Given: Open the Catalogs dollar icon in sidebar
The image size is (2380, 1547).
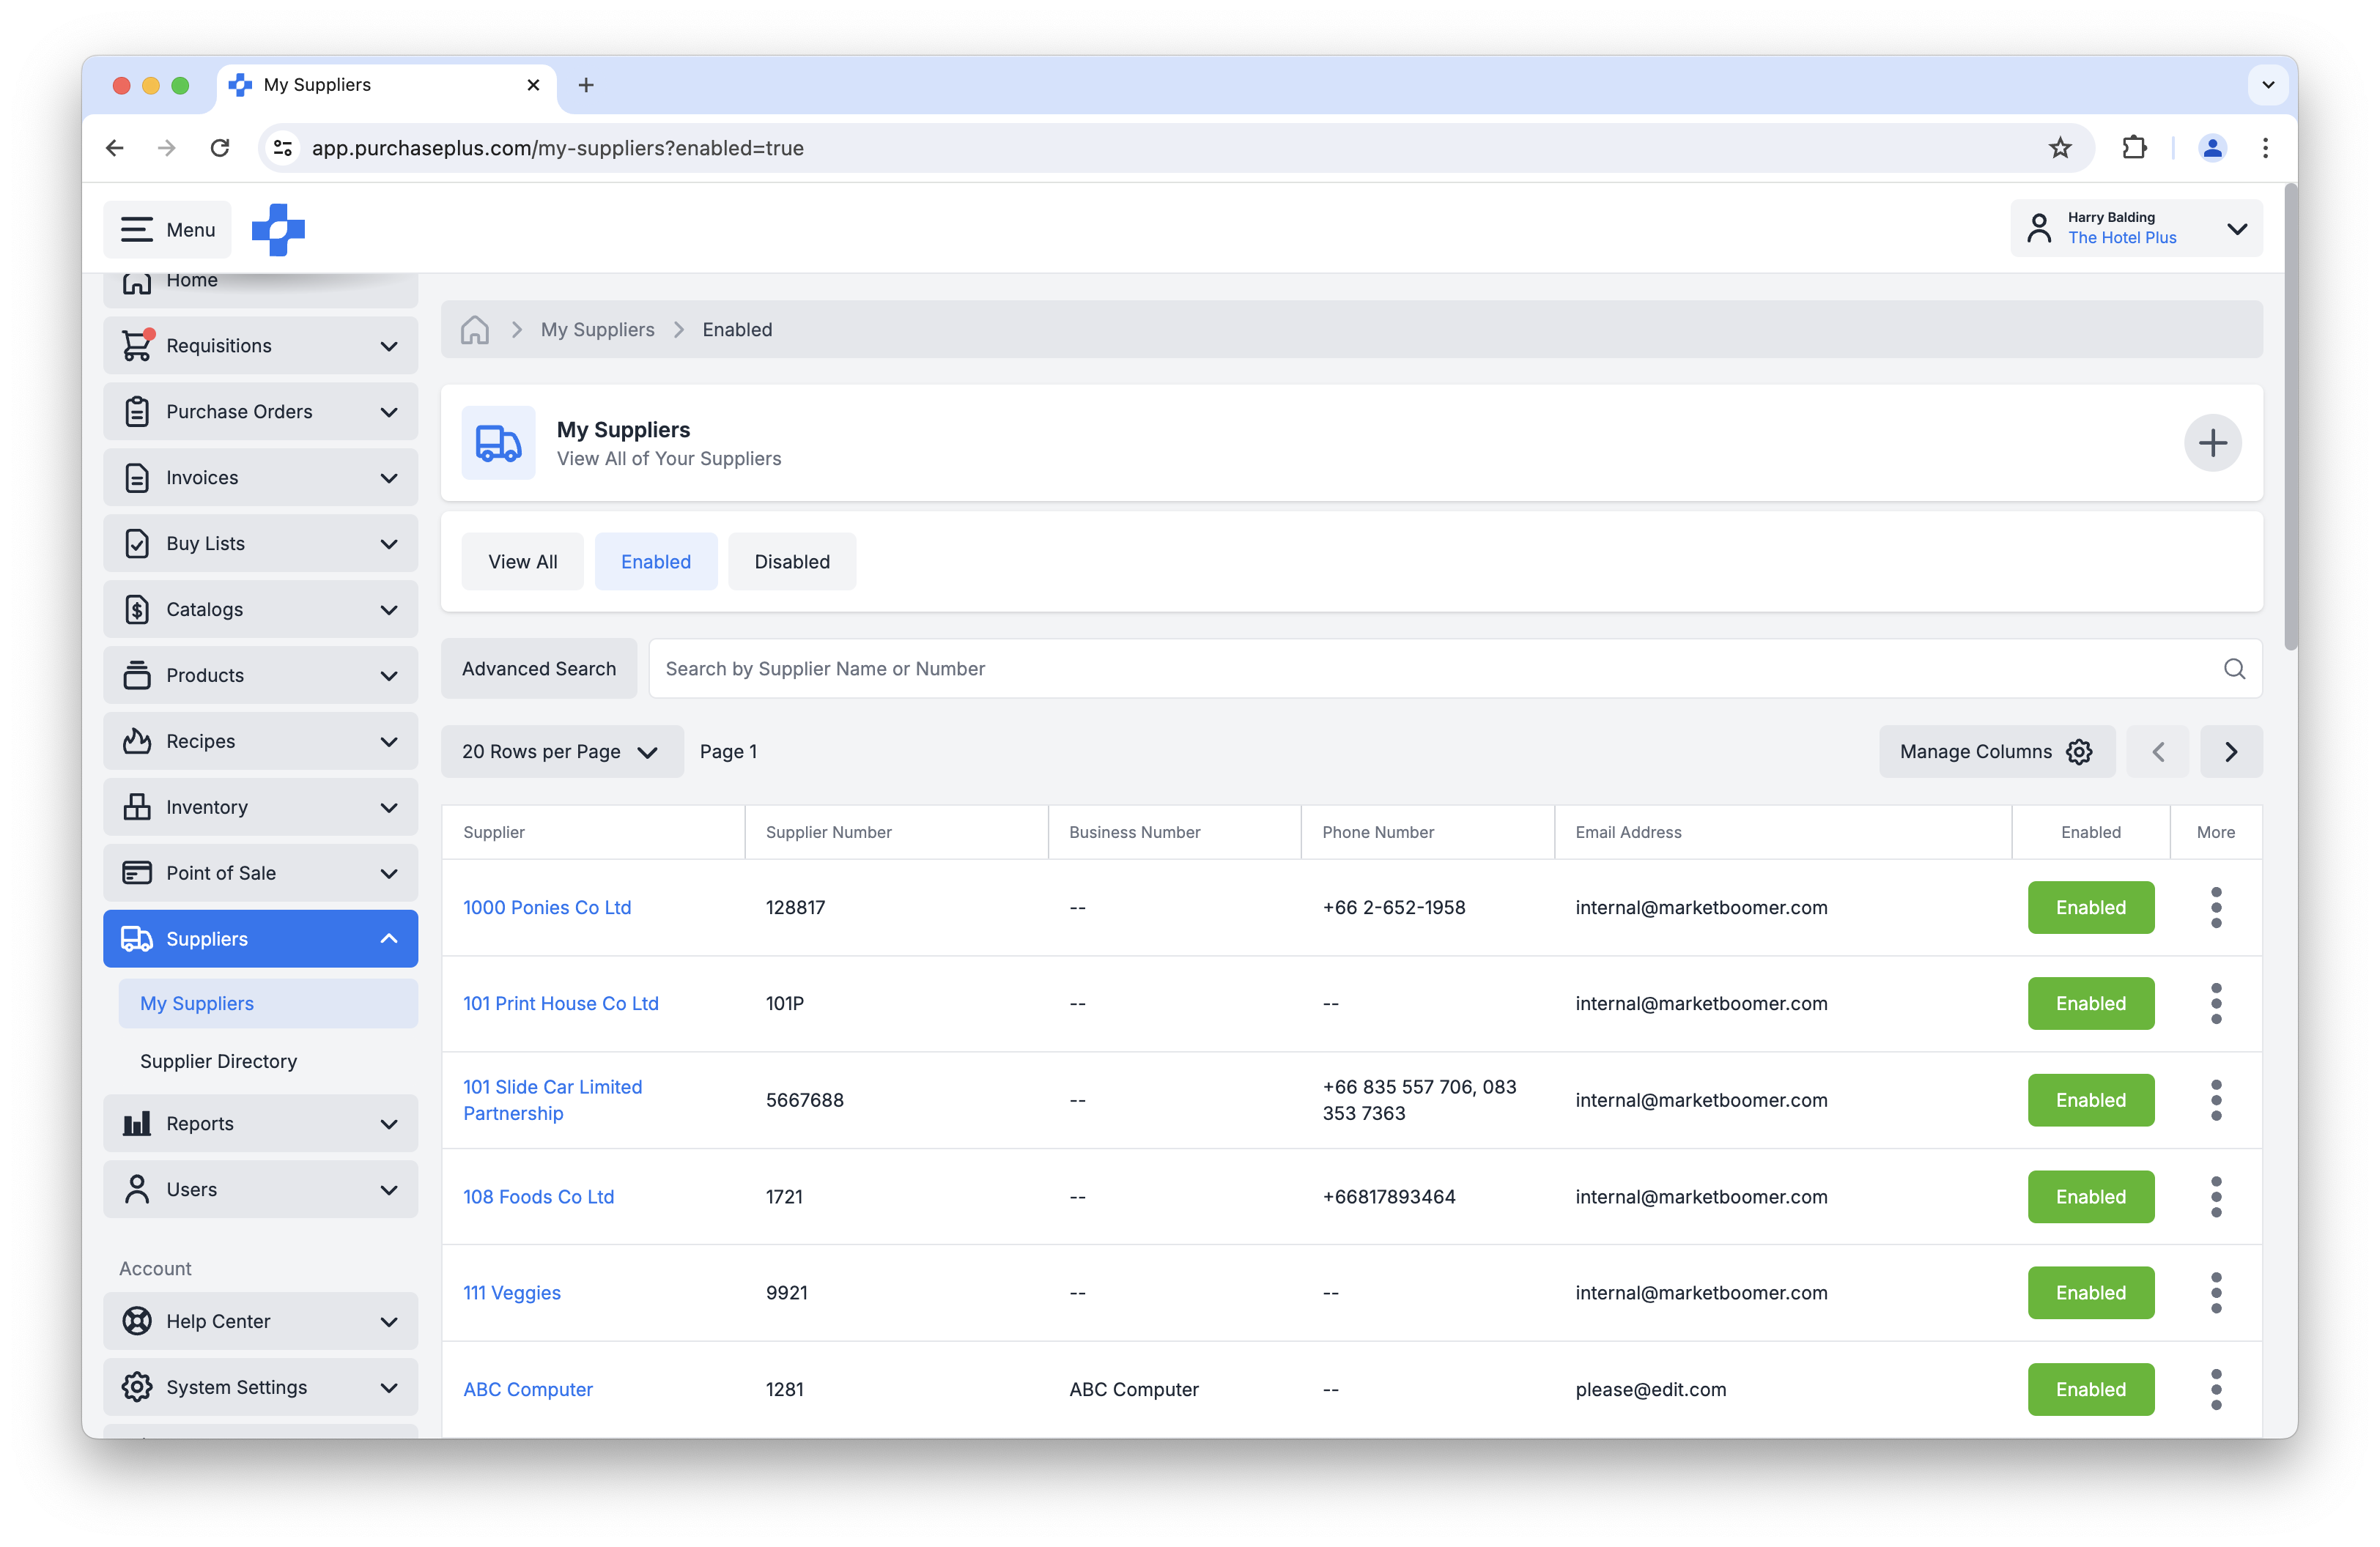Looking at the screenshot, I should click(137, 609).
